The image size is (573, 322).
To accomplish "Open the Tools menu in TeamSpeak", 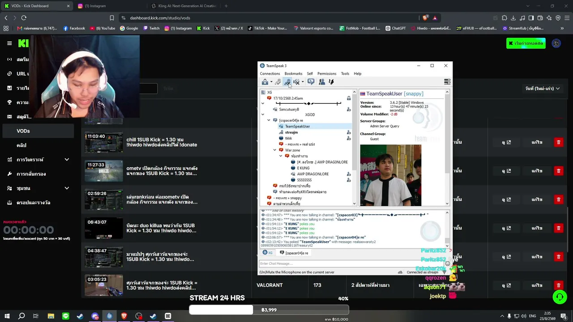I will [345, 74].
